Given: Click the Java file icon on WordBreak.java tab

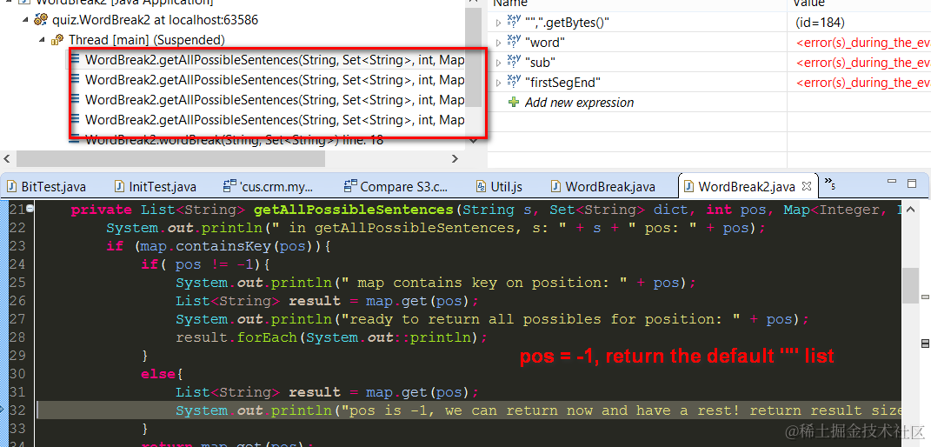Looking at the screenshot, I should pos(555,187).
